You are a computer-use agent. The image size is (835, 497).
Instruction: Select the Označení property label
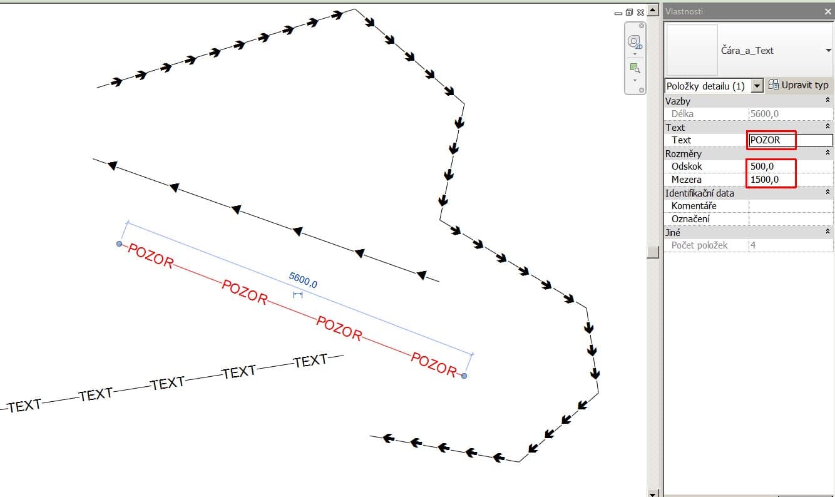click(690, 219)
